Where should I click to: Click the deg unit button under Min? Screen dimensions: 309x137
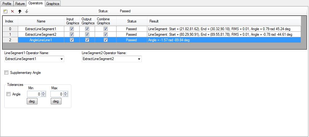pos(32,102)
